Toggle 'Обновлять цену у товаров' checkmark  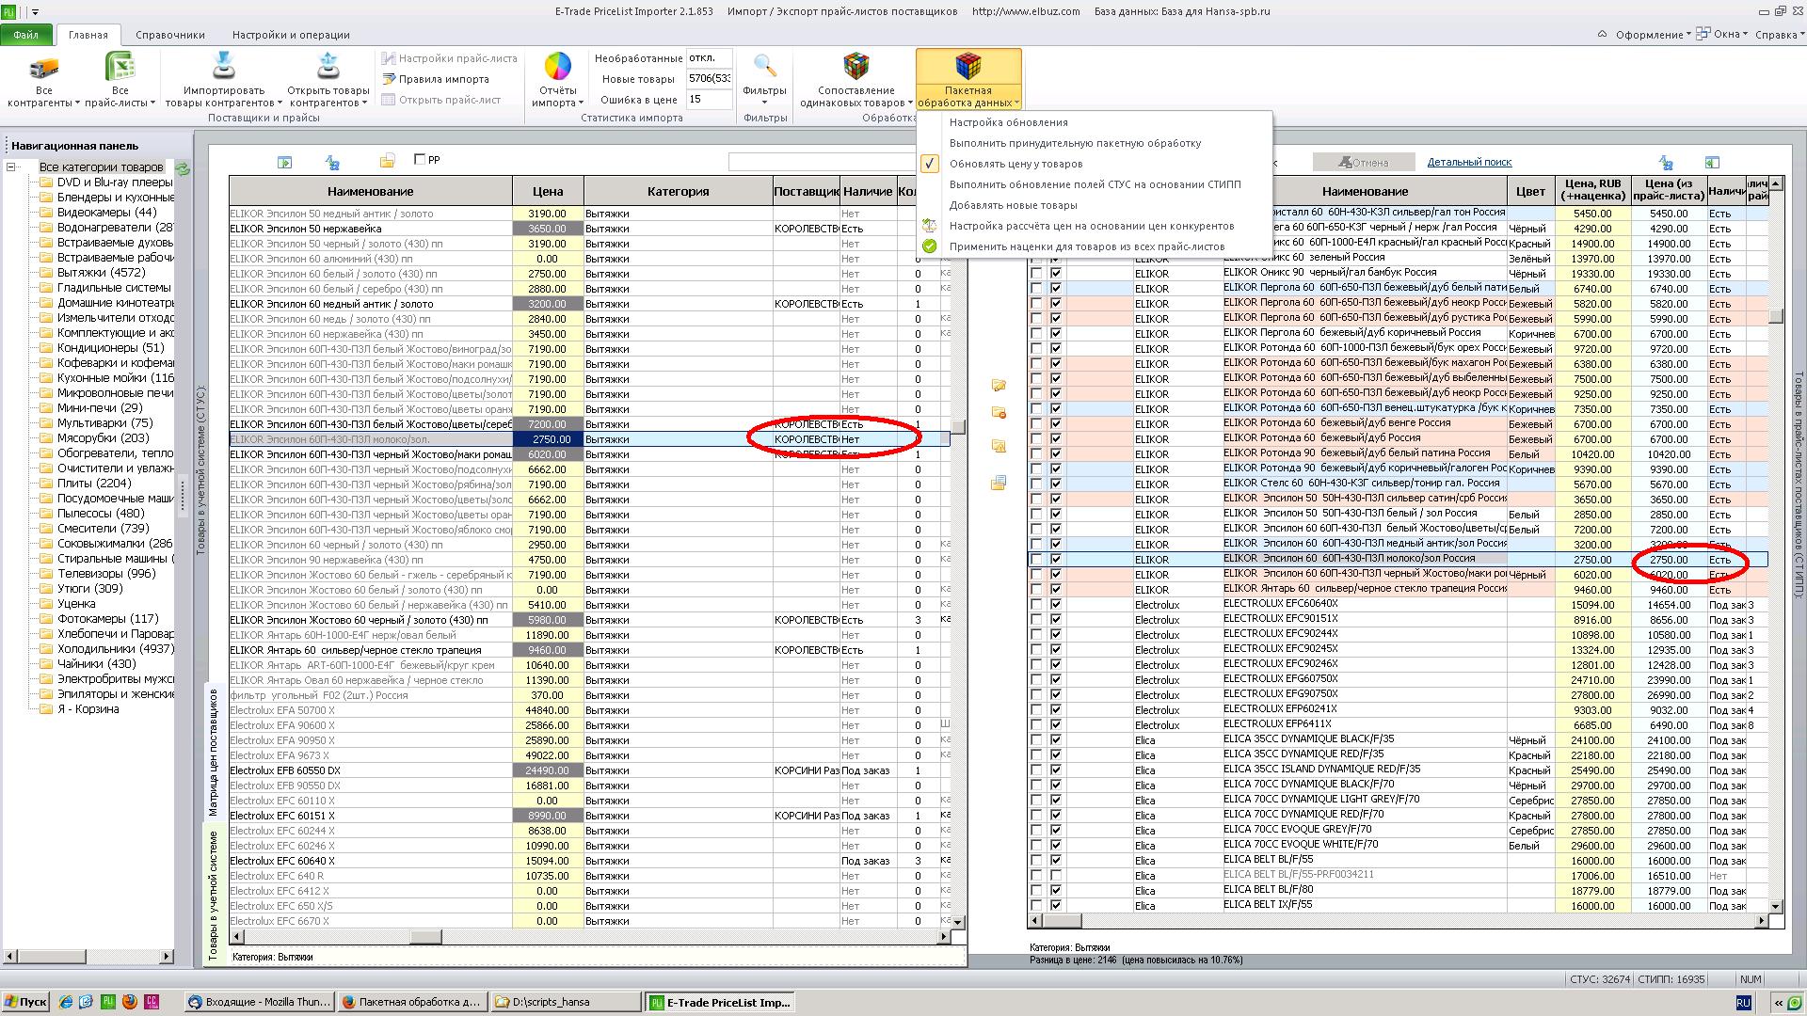(929, 164)
